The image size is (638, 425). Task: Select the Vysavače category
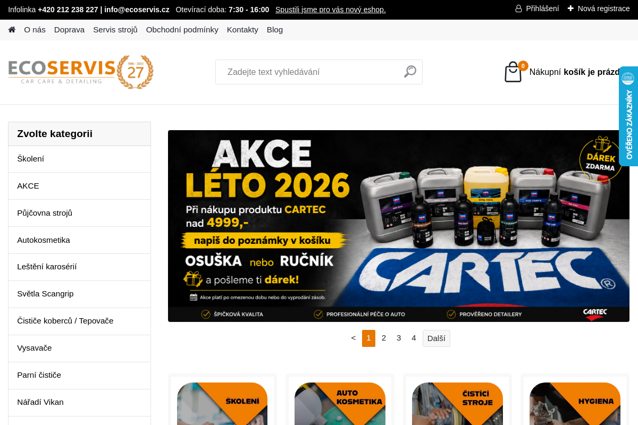(x=80, y=348)
